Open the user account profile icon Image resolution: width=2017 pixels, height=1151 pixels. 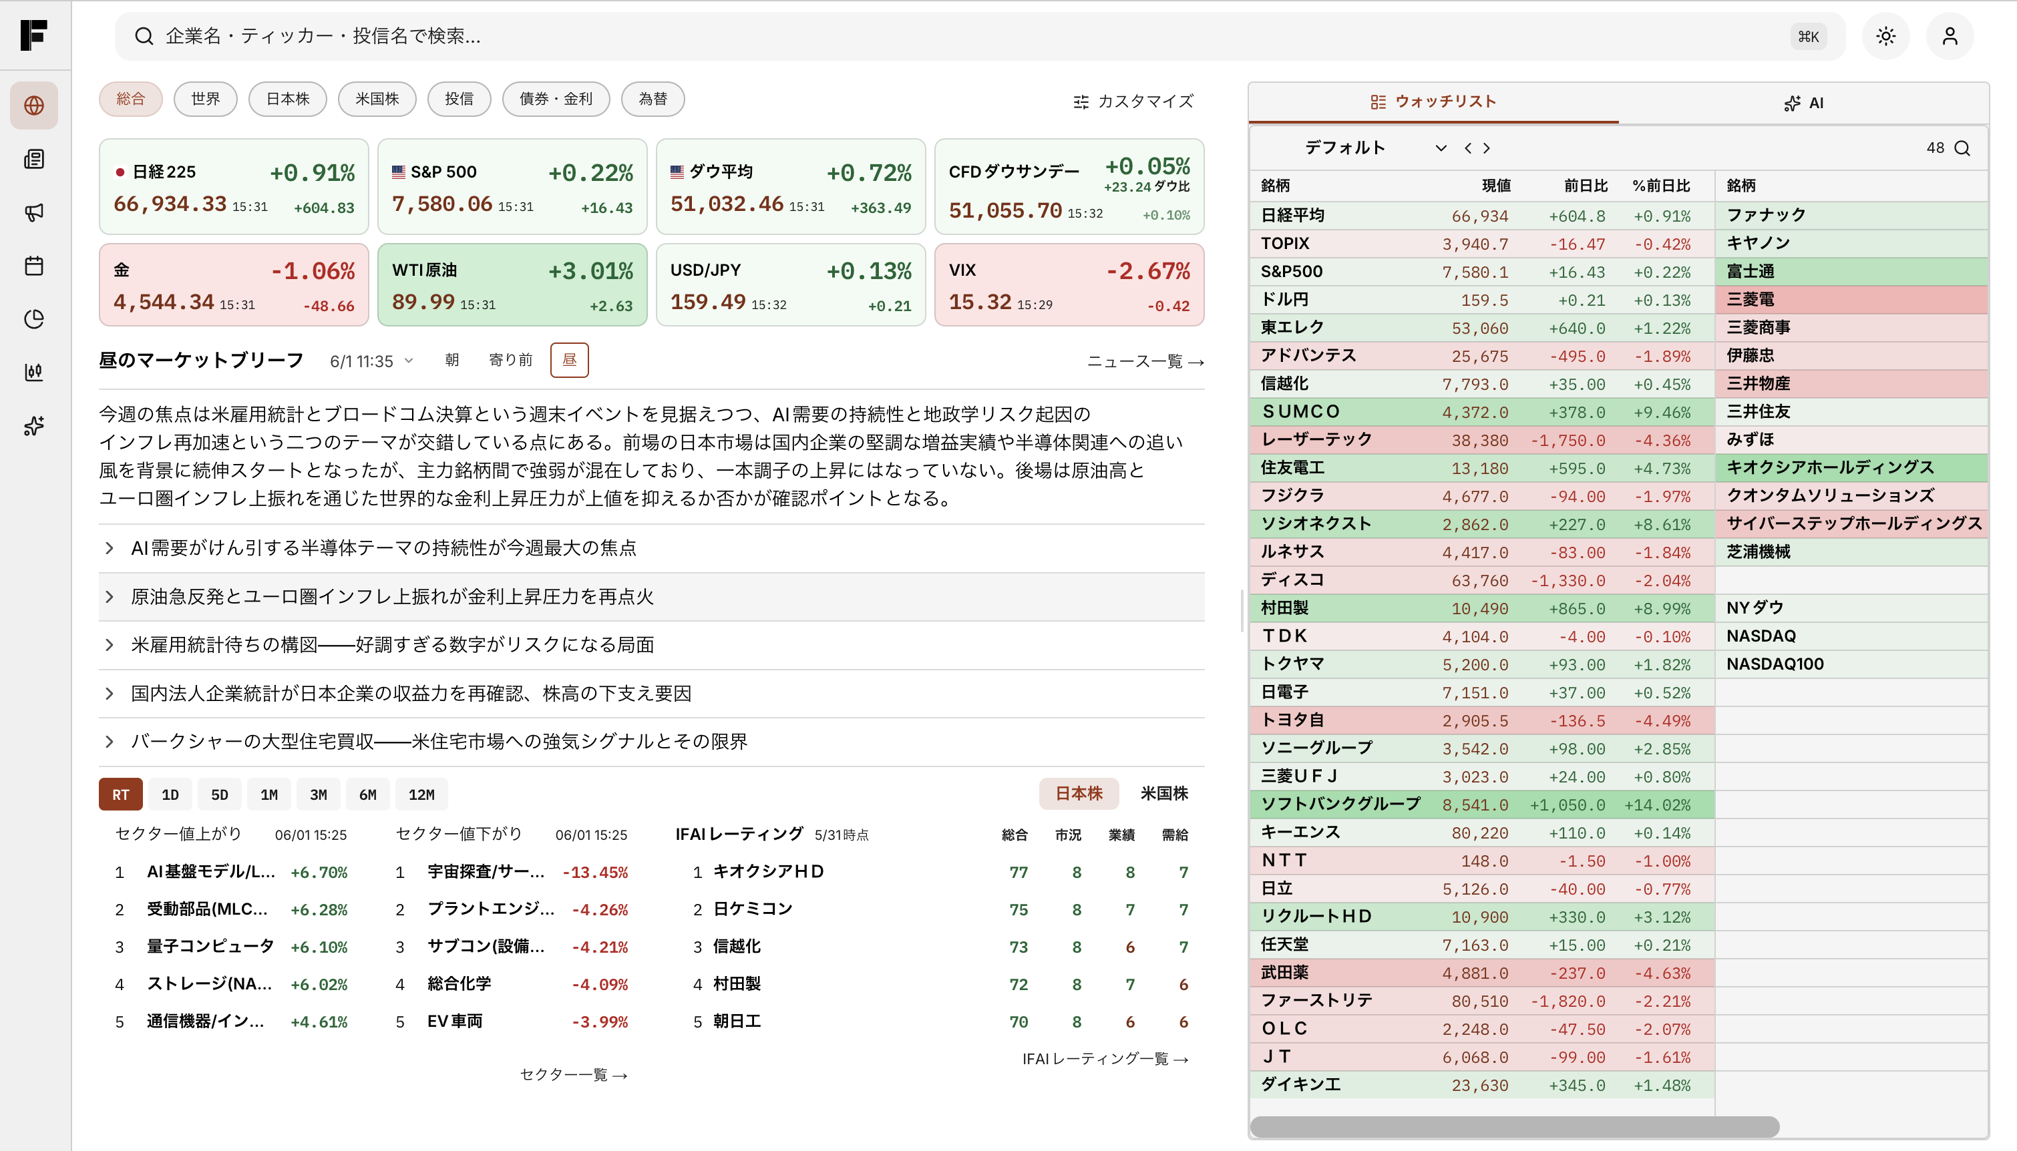pos(1950,36)
